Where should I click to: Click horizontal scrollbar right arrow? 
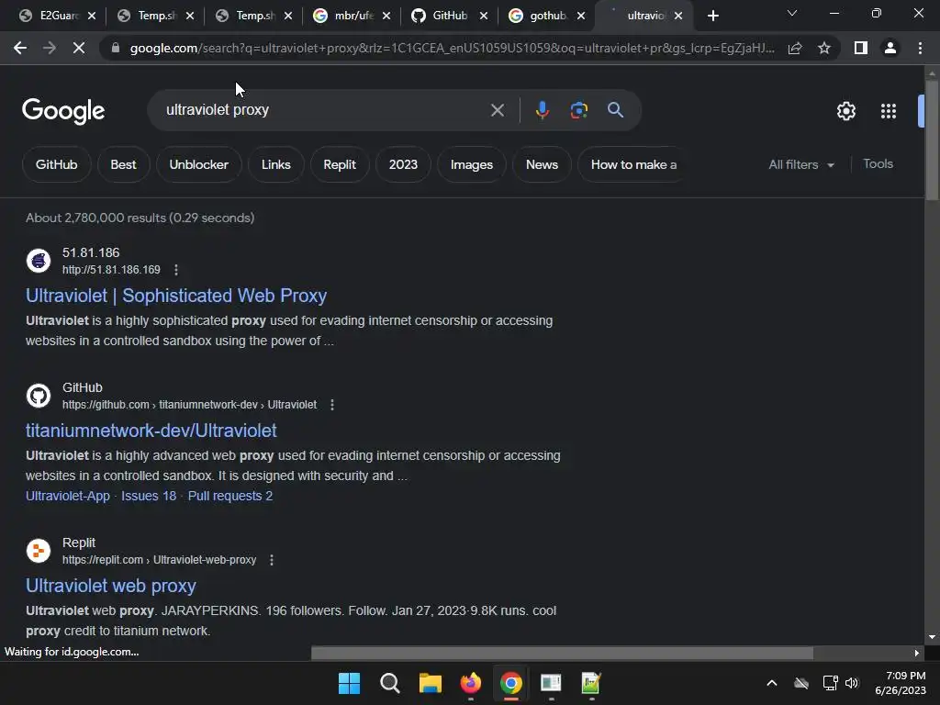[917, 653]
